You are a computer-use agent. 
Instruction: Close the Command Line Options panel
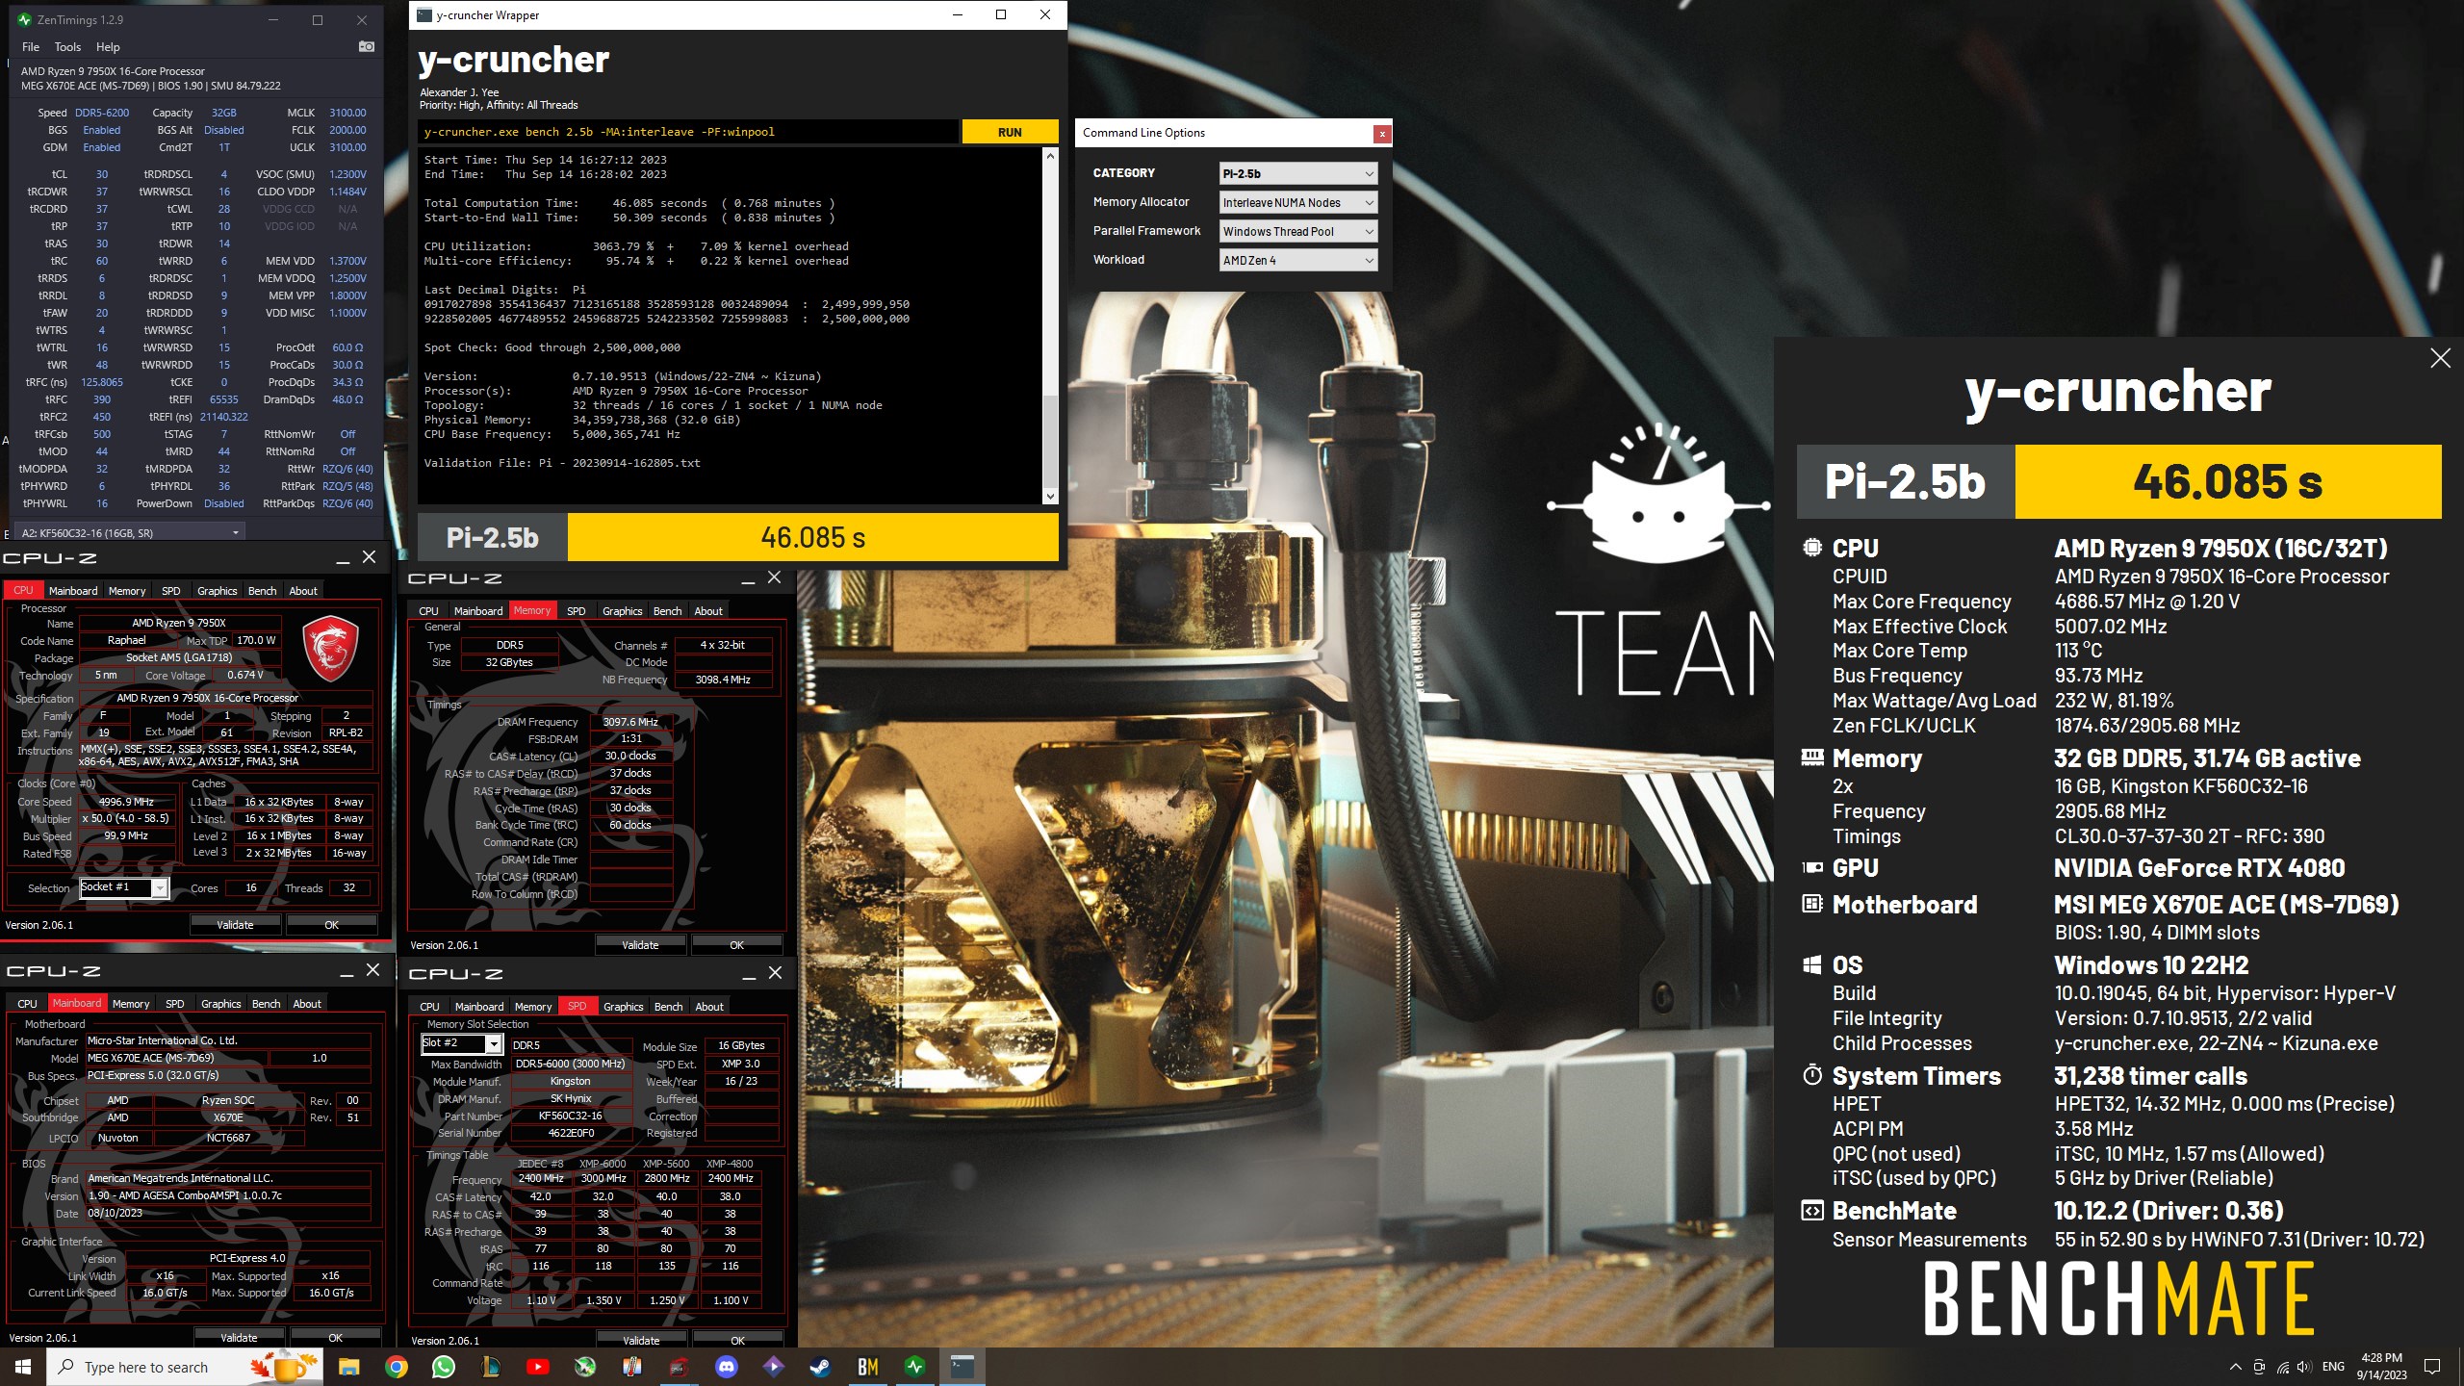pos(1382,134)
